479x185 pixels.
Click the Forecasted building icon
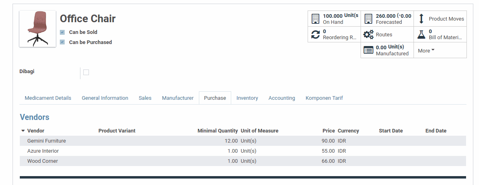click(368, 19)
